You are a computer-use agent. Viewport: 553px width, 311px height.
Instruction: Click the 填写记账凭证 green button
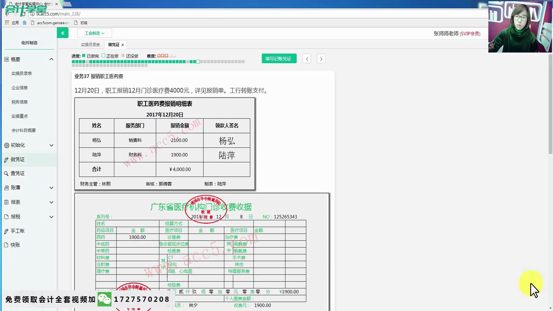(279, 58)
